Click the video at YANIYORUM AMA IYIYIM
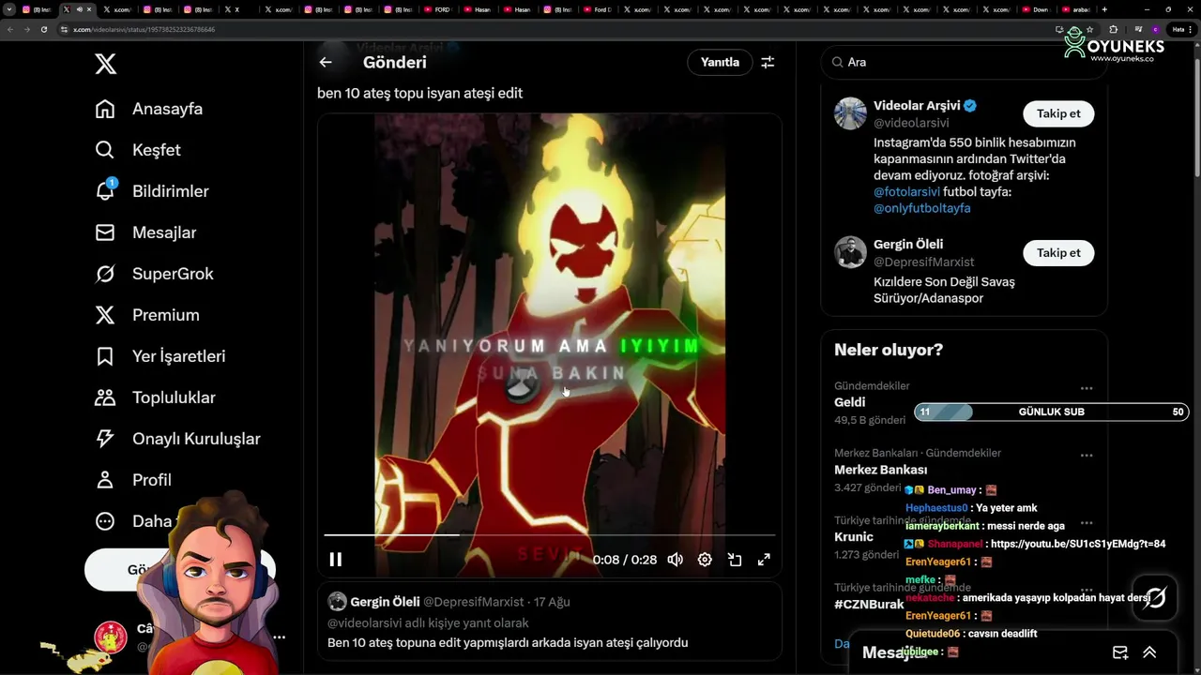The image size is (1201, 675). pos(552,346)
